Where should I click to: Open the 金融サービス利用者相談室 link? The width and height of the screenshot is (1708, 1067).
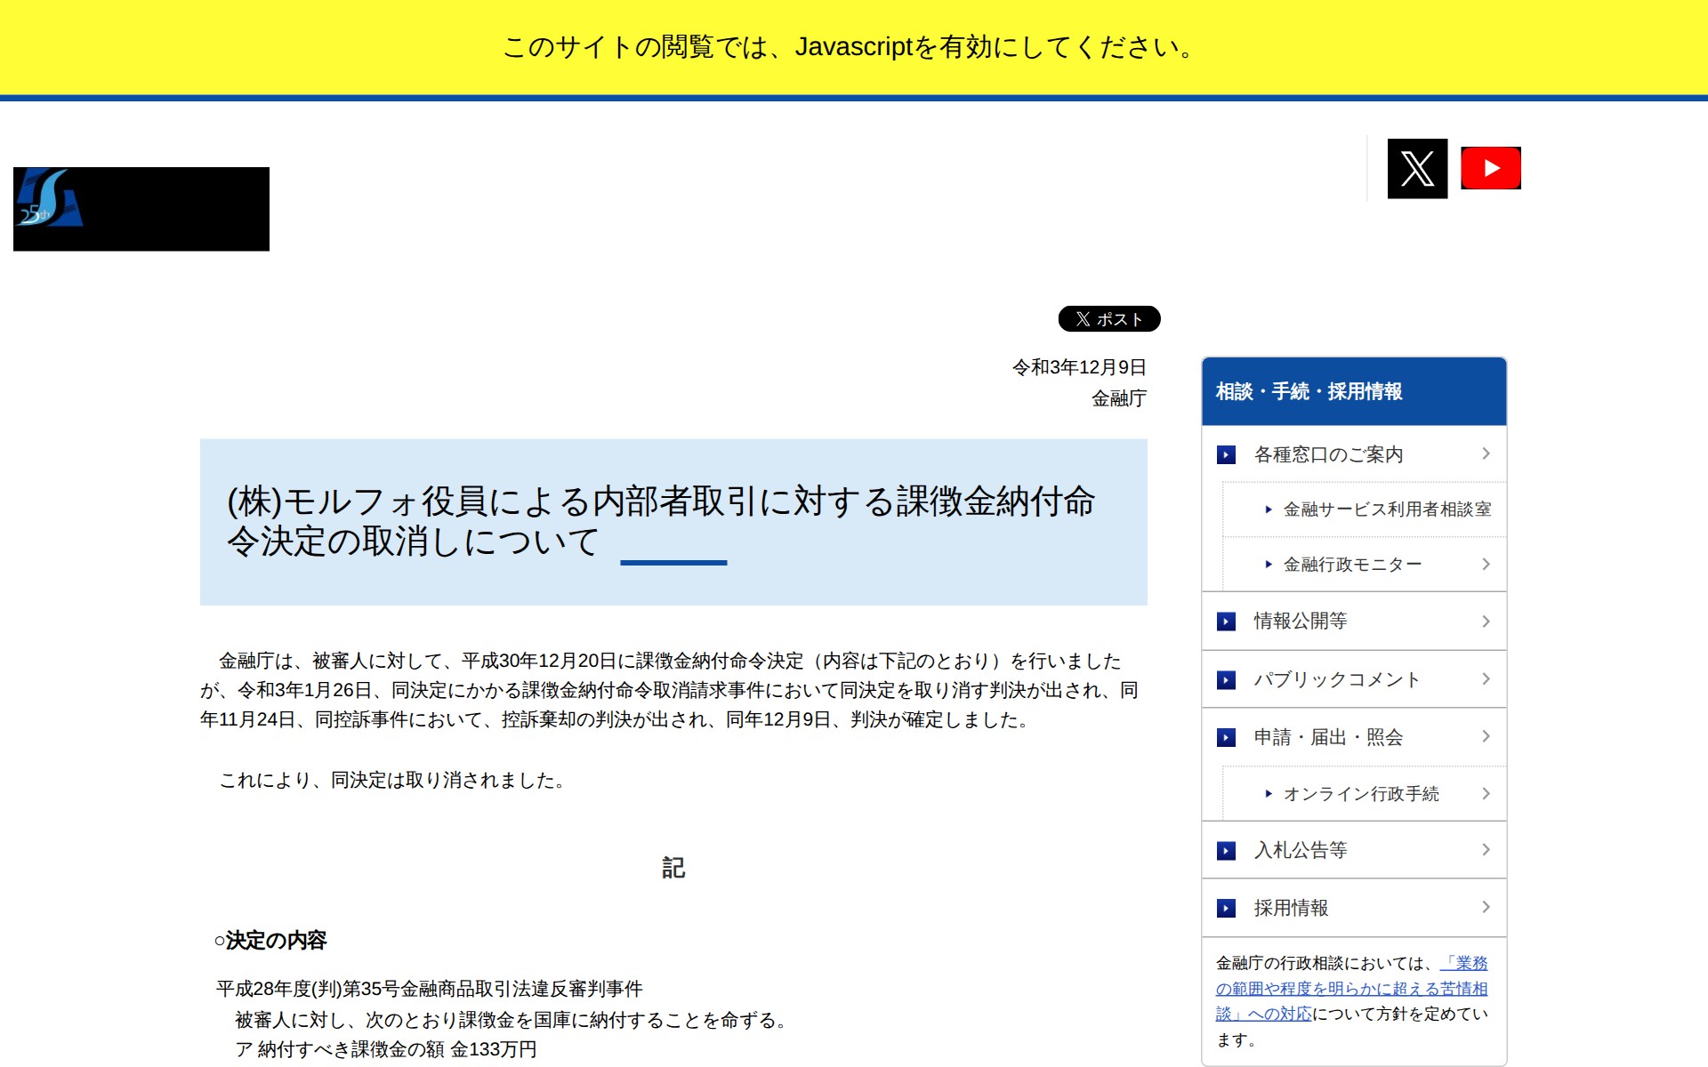1388,509
